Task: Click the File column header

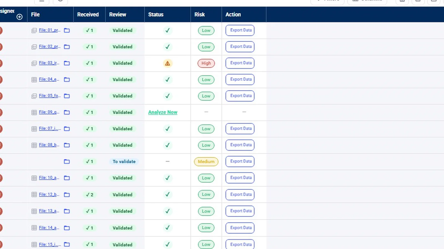Action: tap(35, 14)
